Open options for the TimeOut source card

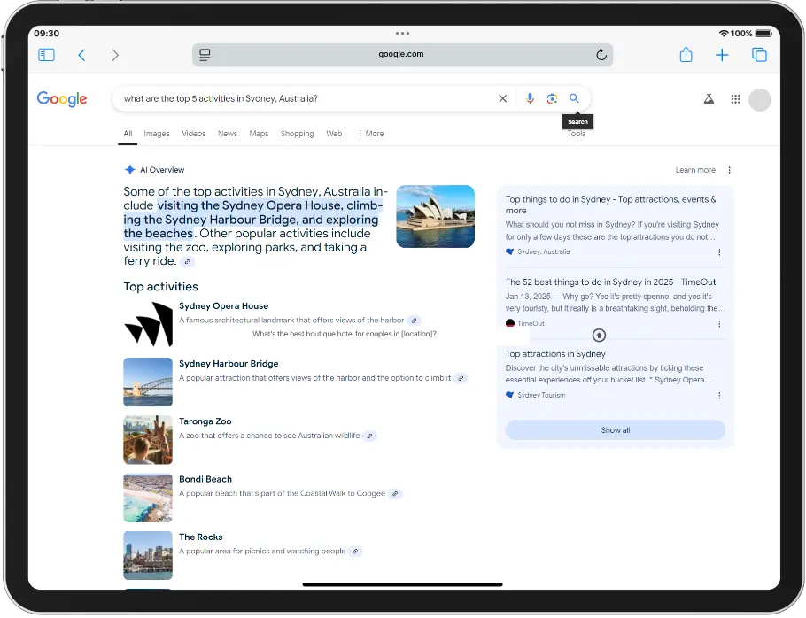pyautogui.click(x=719, y=324)
